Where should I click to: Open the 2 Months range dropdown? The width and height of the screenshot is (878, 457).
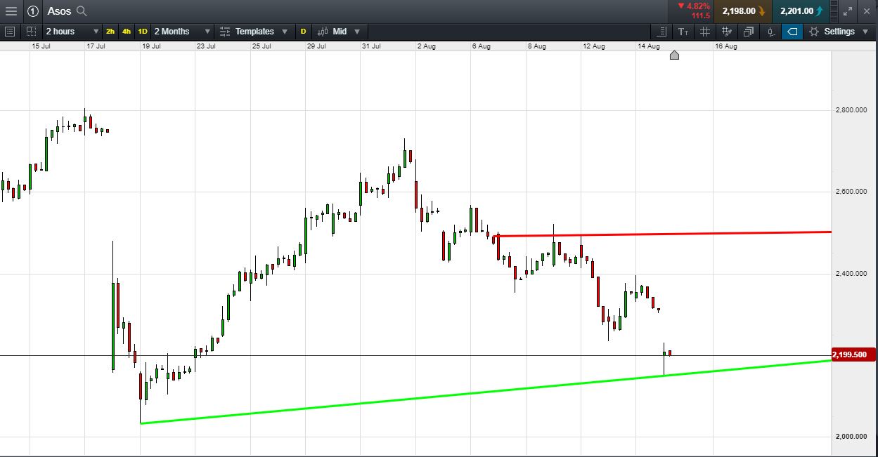(182, 32)
